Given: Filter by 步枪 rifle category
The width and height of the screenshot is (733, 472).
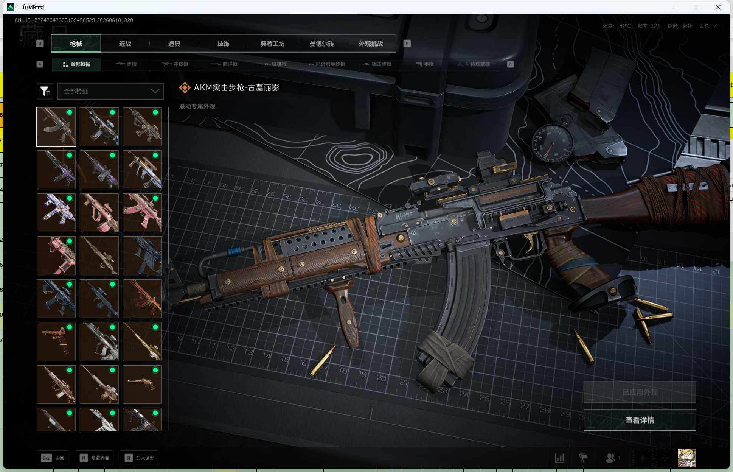Looking at the screenshot, I should (x=126, y=64).
